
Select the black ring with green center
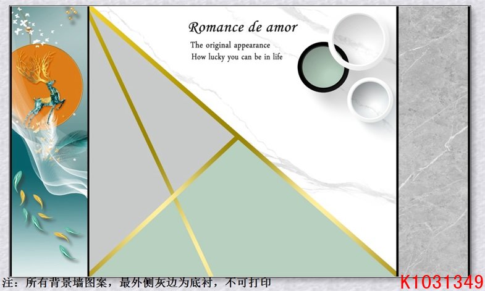(322, 67)
